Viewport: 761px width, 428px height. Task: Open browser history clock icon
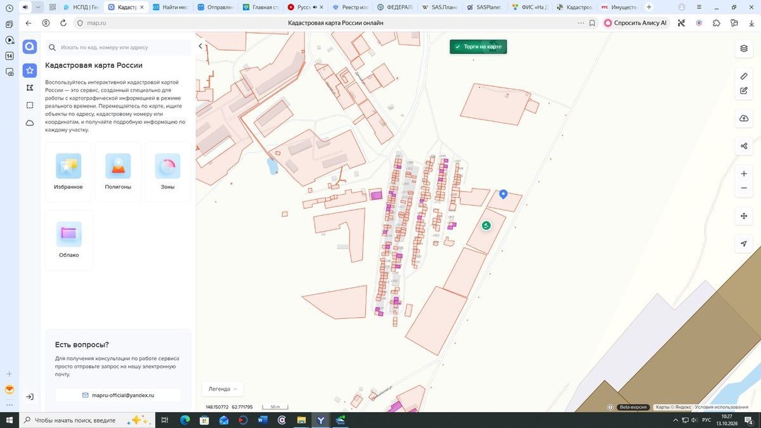[x=10, y=8]
